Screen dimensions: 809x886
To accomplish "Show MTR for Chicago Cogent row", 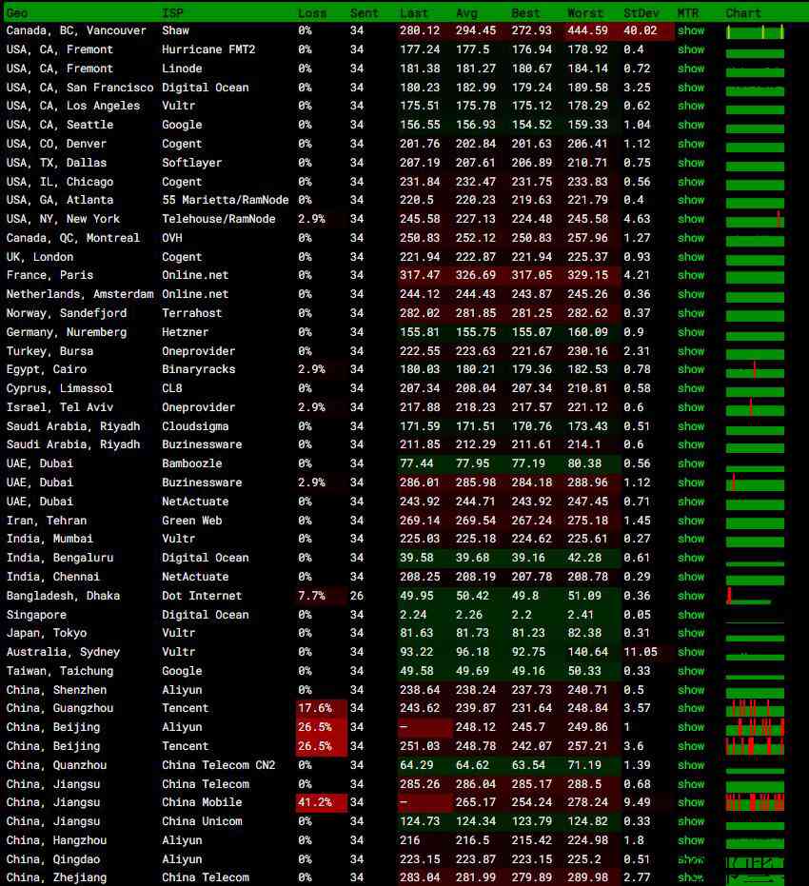I will (691, 182).
